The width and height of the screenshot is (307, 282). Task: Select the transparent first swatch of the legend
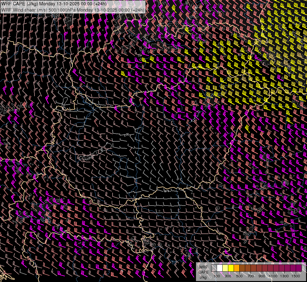click(x=214, y=268)
